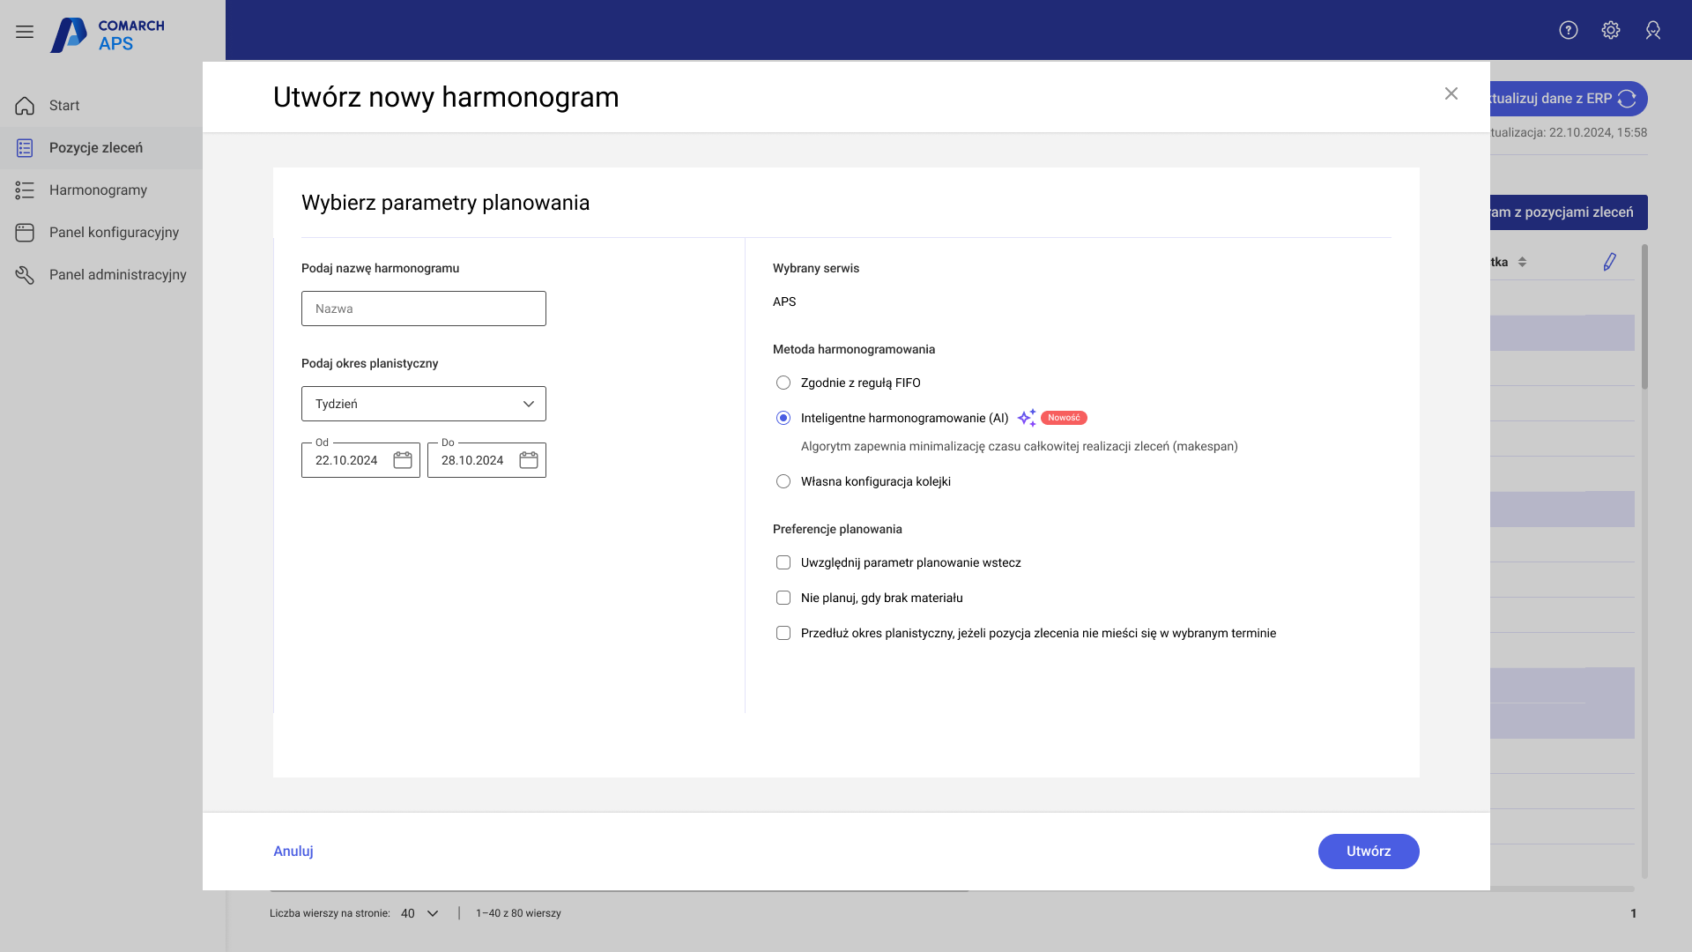The height and width of the screenshot is (952, 1692).
Task: Open the Harmonogramy section in sidebar
Action: (x=97, y=190)
